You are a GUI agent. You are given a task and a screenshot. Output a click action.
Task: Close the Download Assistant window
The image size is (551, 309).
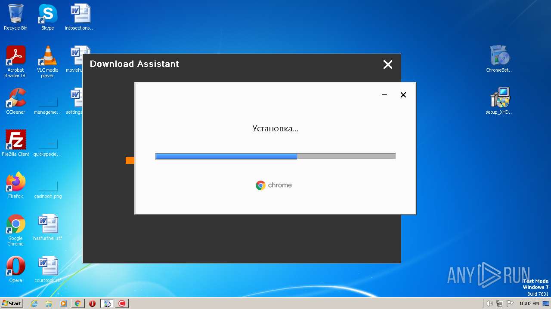tap(388, 64)
